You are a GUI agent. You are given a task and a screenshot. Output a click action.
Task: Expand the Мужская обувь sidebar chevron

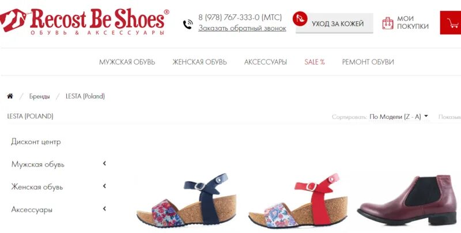tap(104, 164)
